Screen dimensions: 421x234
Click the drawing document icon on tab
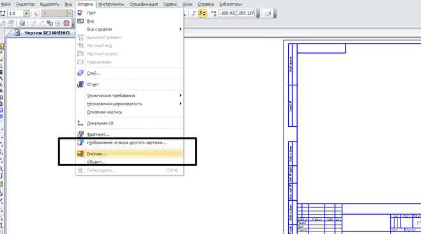pos(17,33)
